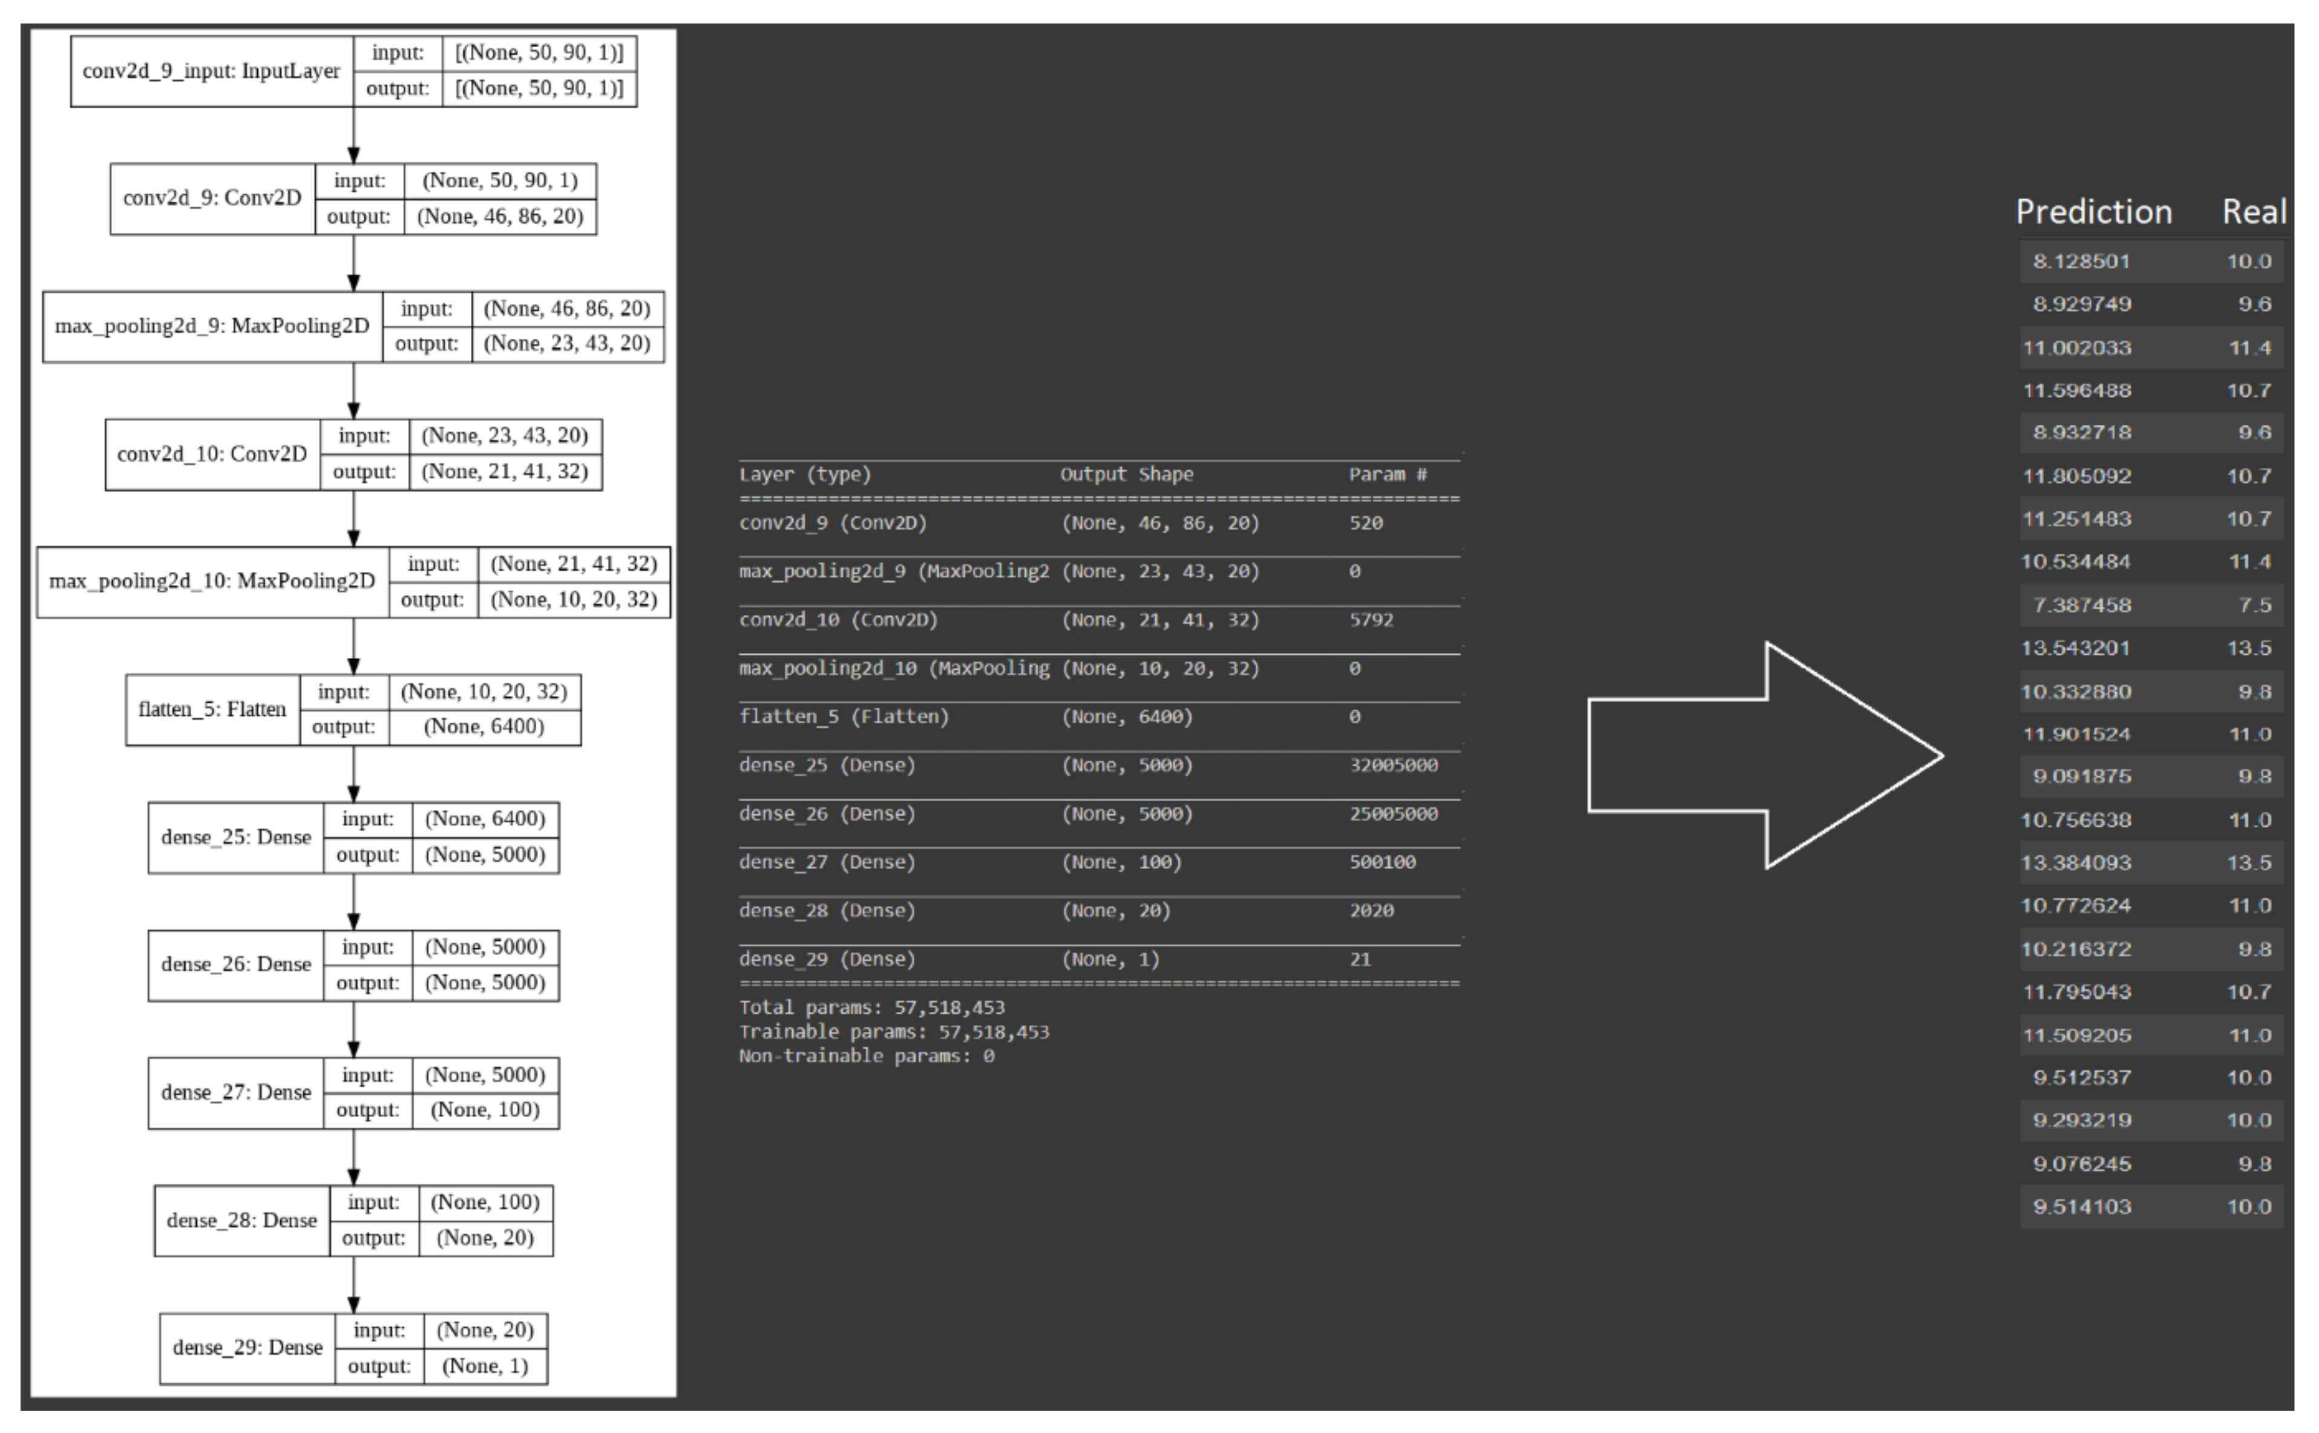
Task: Click the dense_29: Dense node
Action: [x=248, y=1346]
